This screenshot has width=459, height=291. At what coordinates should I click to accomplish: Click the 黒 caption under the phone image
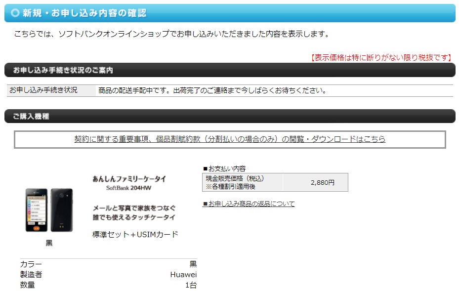(x=49, y=243)
